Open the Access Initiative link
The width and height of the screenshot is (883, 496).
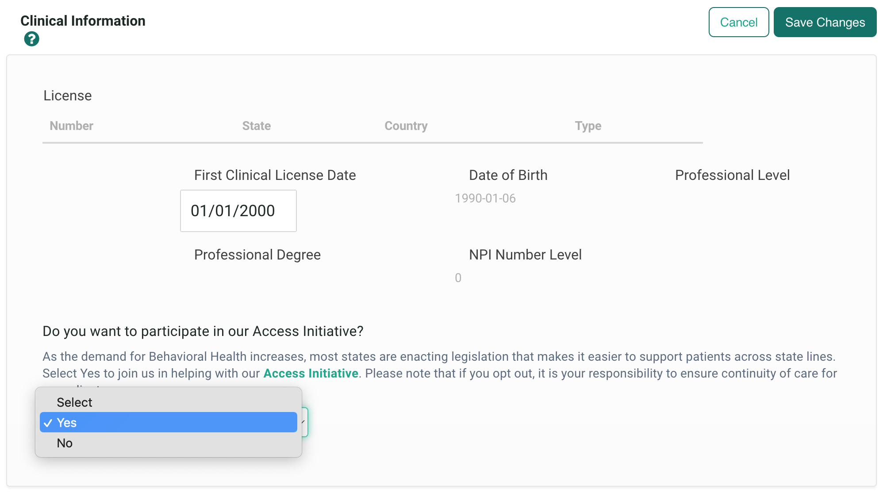click(x=311, y=373)
